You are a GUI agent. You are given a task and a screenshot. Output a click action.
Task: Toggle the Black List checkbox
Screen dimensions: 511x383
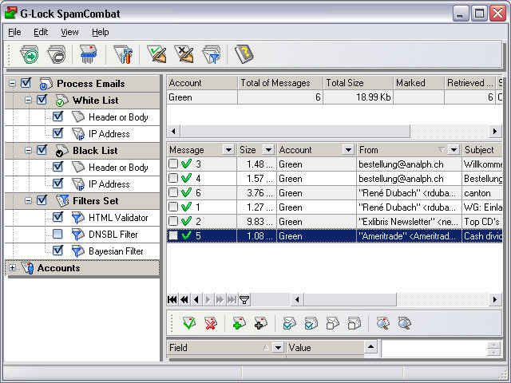pos(42,150)
